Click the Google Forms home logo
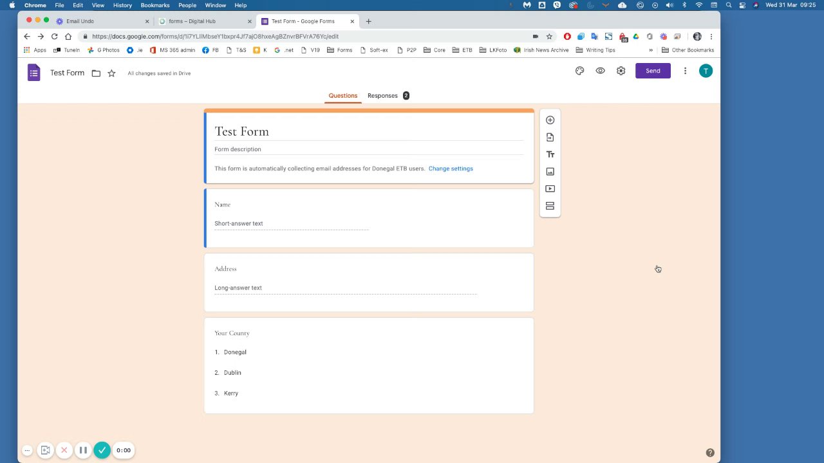Screen dimensions: 824x463 click(x=34, y=73)
